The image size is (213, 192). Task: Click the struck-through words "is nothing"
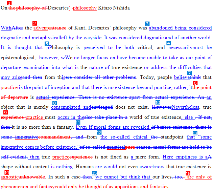point(62,167)
